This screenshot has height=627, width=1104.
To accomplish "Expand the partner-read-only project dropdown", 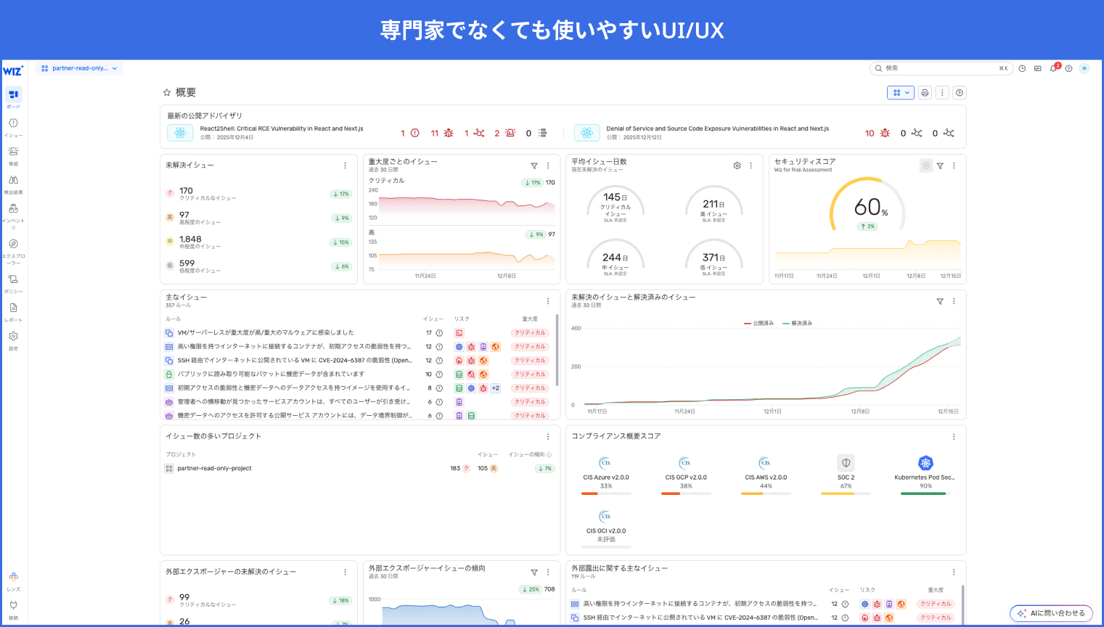I will pyautogui.click(x=79, y=68).
